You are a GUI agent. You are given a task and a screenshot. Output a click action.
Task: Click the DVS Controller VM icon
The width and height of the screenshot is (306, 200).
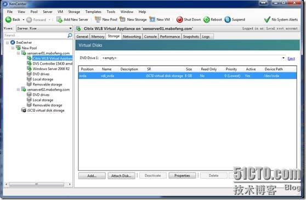click(x=29, y=64)
